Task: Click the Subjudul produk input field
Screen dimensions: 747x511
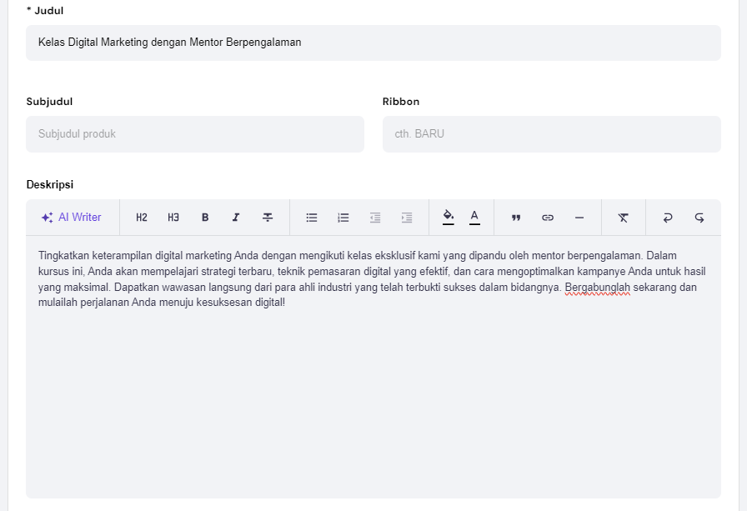Action: pos(195,133)
